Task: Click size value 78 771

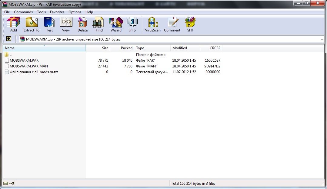Action: [103, 60]
